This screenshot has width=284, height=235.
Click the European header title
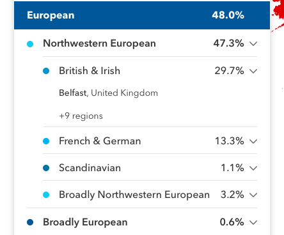51,15
